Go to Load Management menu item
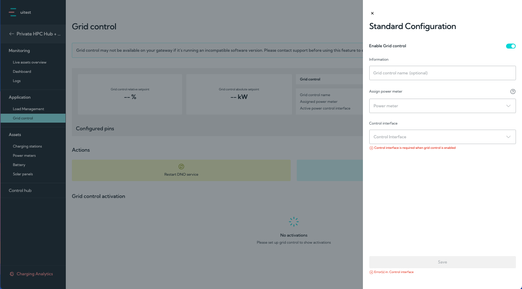This screenshot has height=289, width=522. click(x=28, y=109)
